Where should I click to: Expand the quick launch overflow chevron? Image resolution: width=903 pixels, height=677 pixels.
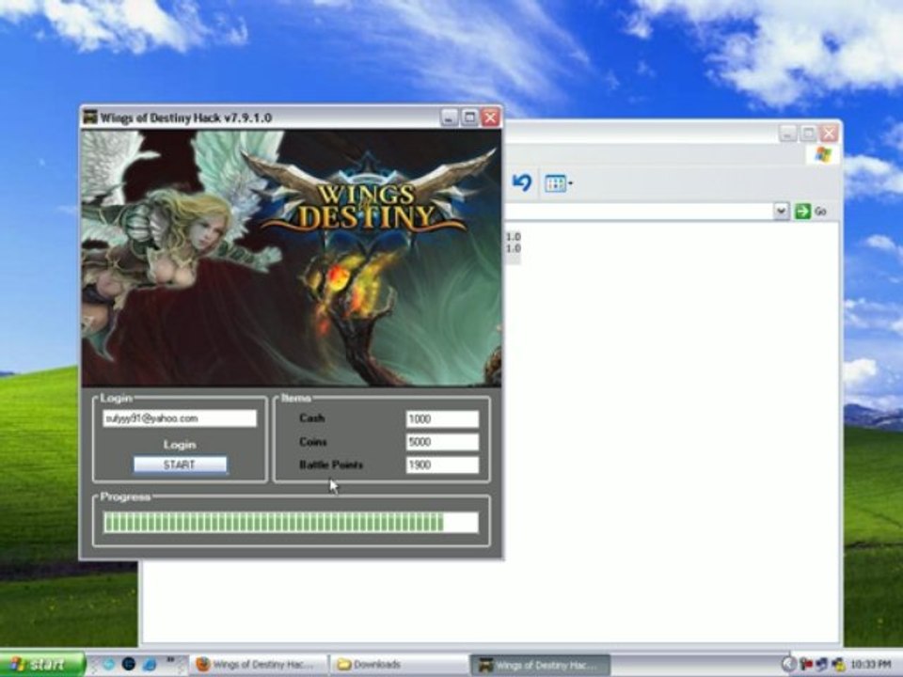click(x=171, y=660)
